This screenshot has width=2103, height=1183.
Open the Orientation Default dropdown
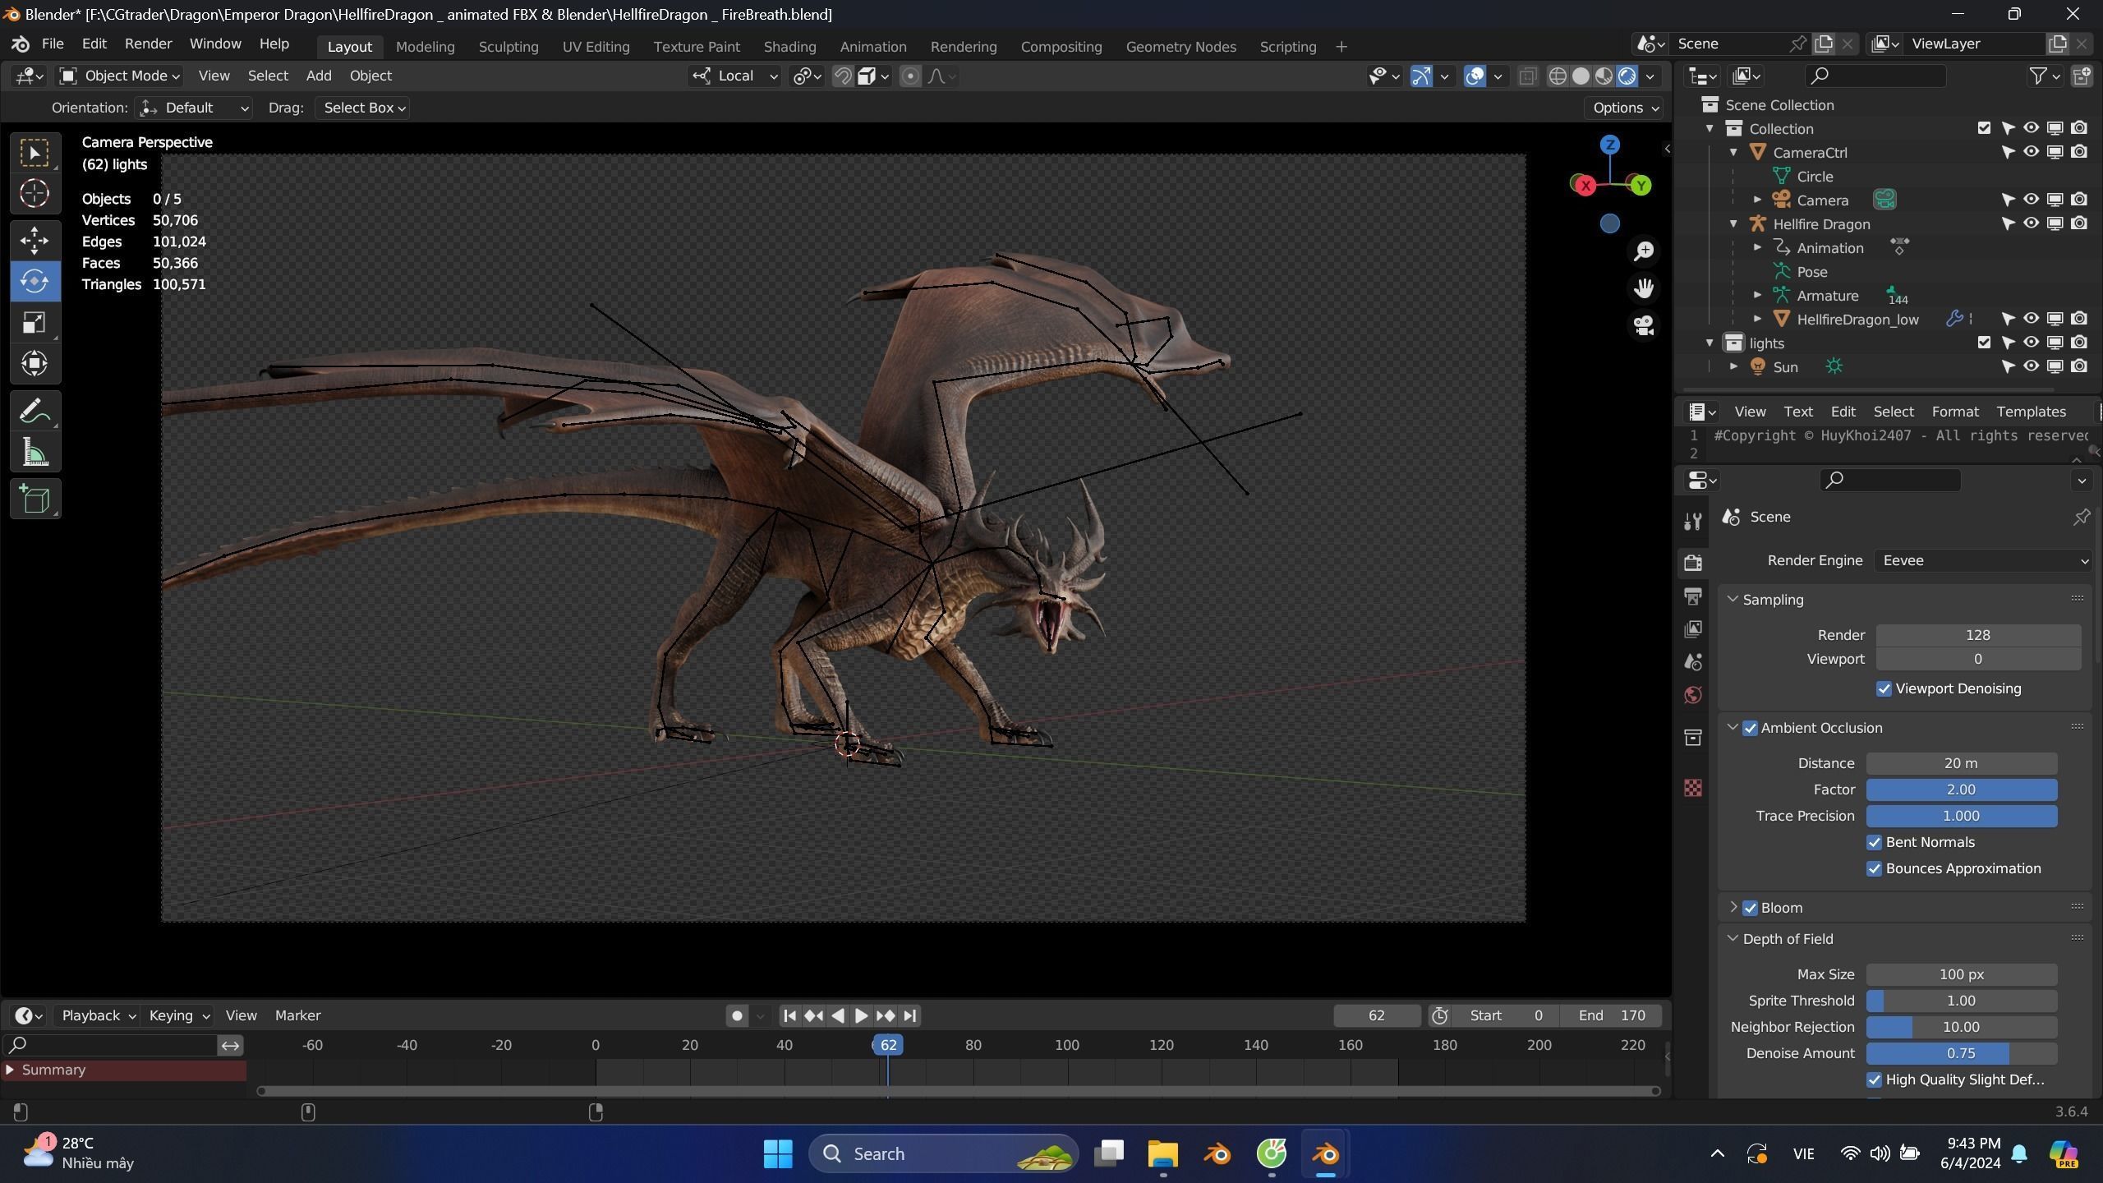(194, 108)
